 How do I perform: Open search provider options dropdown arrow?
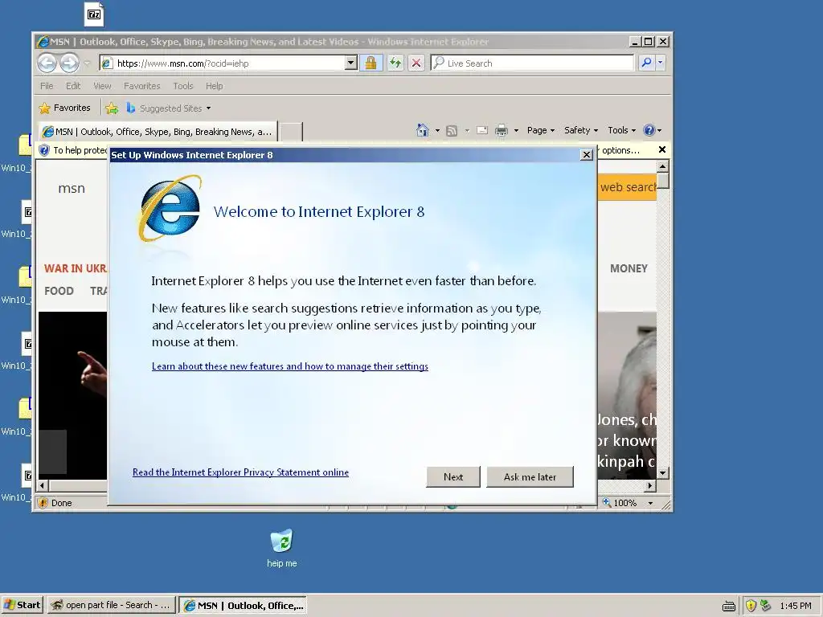[x=661, y=63]
